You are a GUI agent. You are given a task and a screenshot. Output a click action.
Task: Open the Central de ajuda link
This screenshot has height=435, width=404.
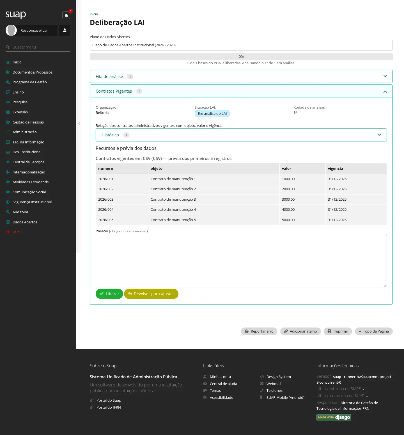click(223, 384)
